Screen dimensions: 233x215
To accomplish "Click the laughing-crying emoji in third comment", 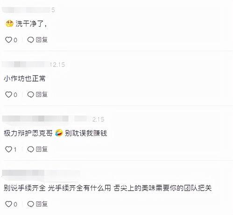I will coord(59,133).
